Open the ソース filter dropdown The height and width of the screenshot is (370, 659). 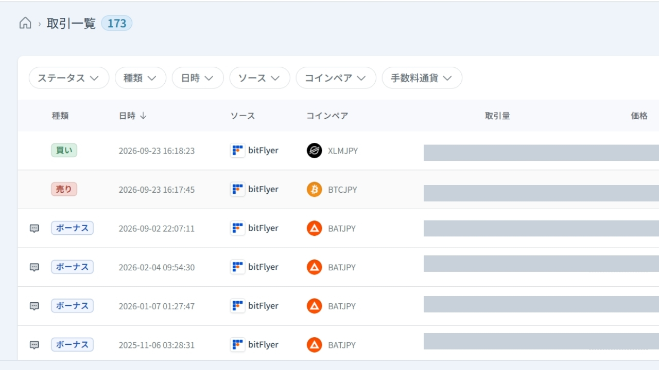click(260, 78)
